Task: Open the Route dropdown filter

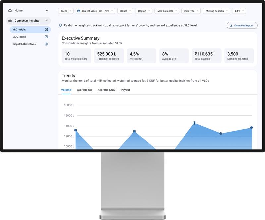Action: pos(125,11)
